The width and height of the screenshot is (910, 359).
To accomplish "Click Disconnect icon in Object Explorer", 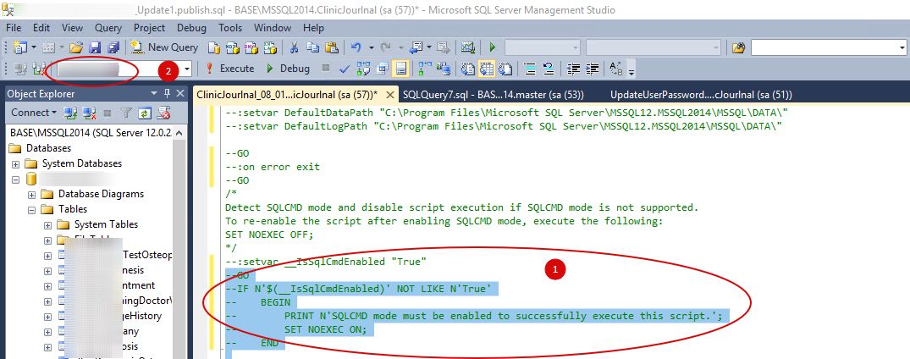I will (89, 112).
